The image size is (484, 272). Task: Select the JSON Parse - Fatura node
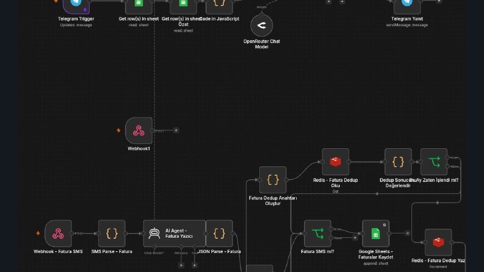219,234
